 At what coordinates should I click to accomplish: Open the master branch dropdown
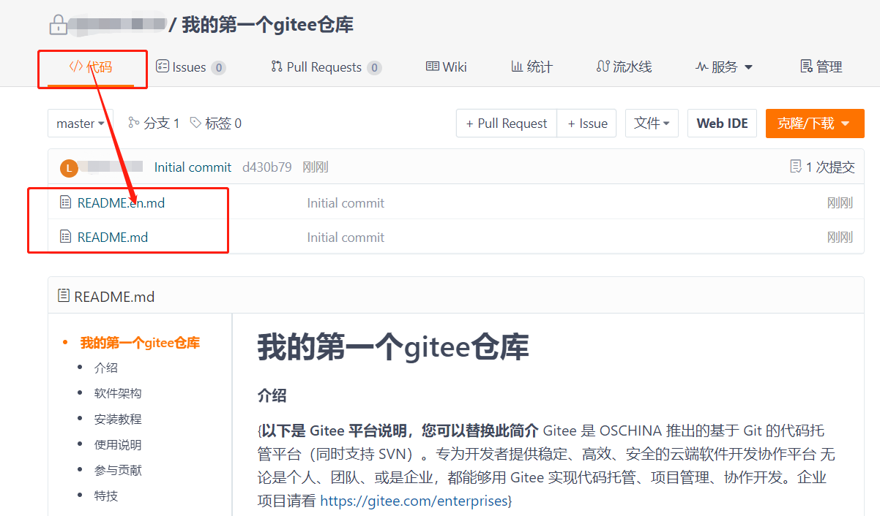tap(80, 124)
